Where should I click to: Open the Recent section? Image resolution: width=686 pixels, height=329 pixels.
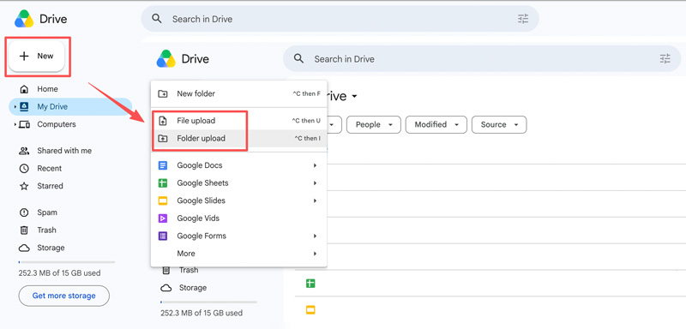click(x=50, y=168)
